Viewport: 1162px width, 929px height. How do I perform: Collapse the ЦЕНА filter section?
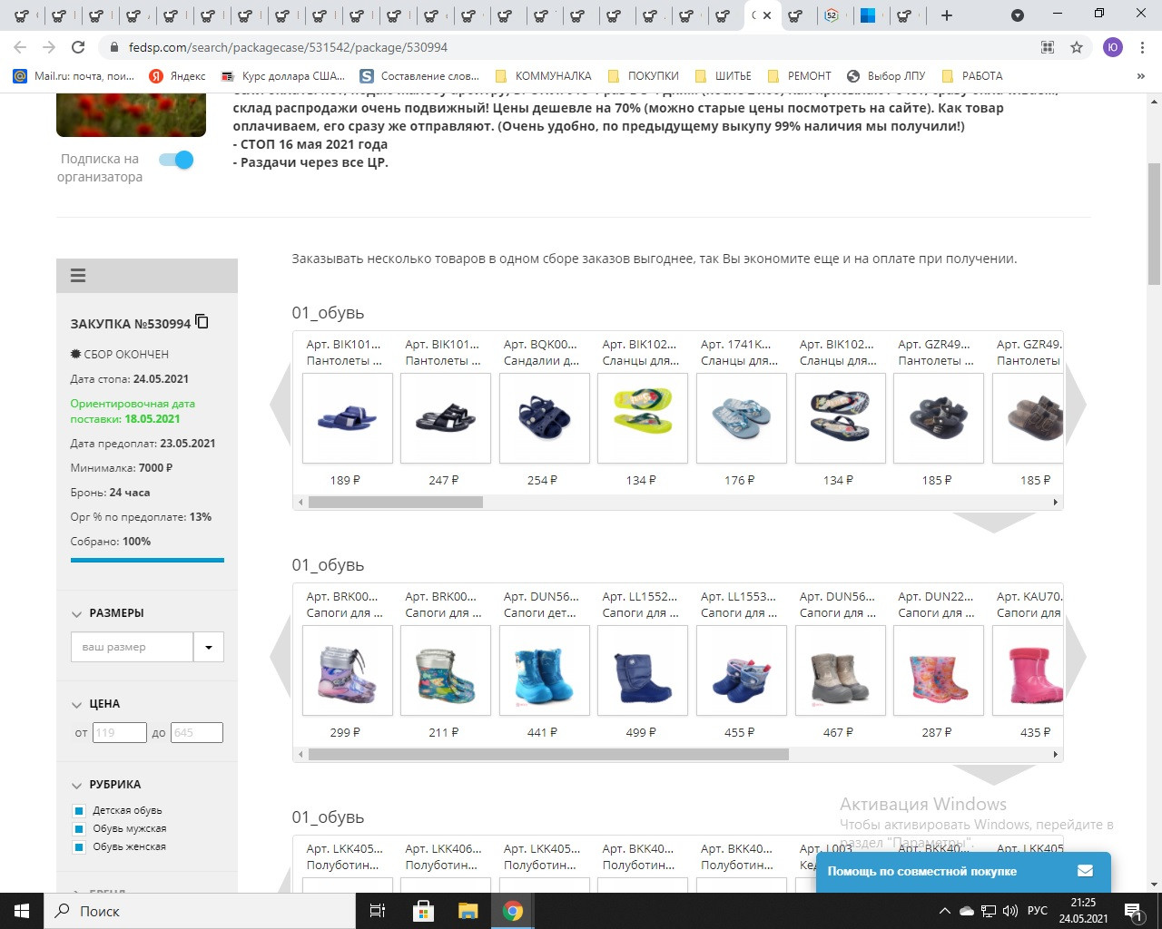[x=77, y=705]
